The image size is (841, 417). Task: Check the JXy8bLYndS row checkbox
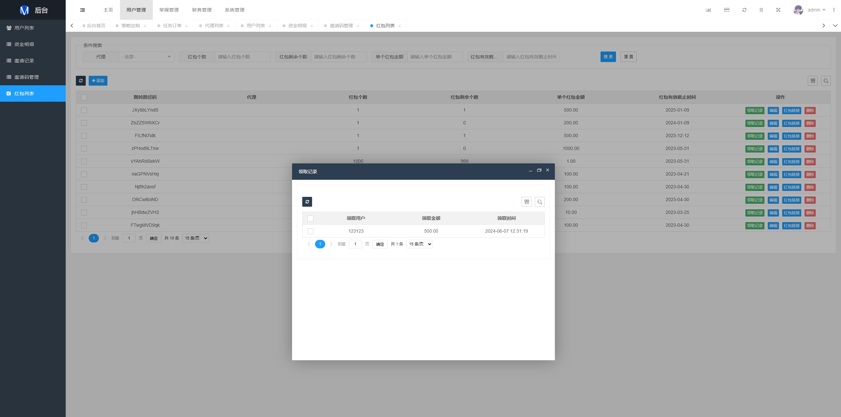84,110
